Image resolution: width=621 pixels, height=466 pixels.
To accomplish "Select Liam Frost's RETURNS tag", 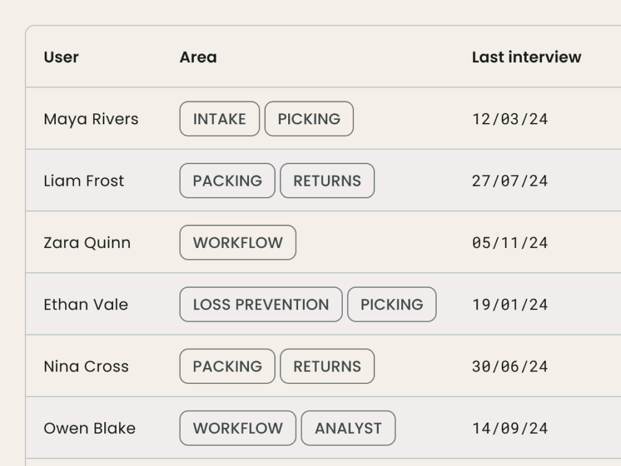I will coord(327,181).
